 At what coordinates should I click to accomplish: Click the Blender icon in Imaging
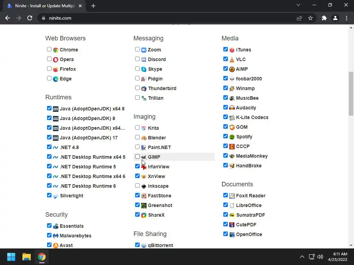tap(144, 138)
